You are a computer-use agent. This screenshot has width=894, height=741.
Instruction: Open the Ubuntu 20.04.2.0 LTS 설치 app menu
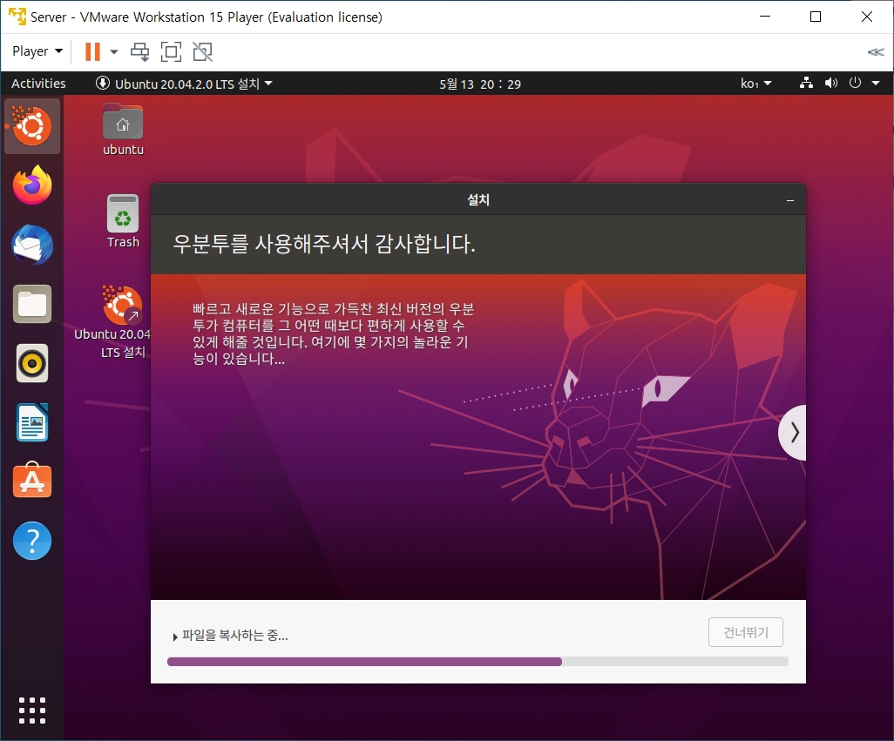click(184, 84)
